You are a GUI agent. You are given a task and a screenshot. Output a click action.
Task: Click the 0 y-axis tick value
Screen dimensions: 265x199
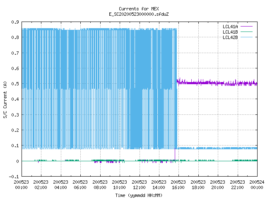tap(17, 161)
